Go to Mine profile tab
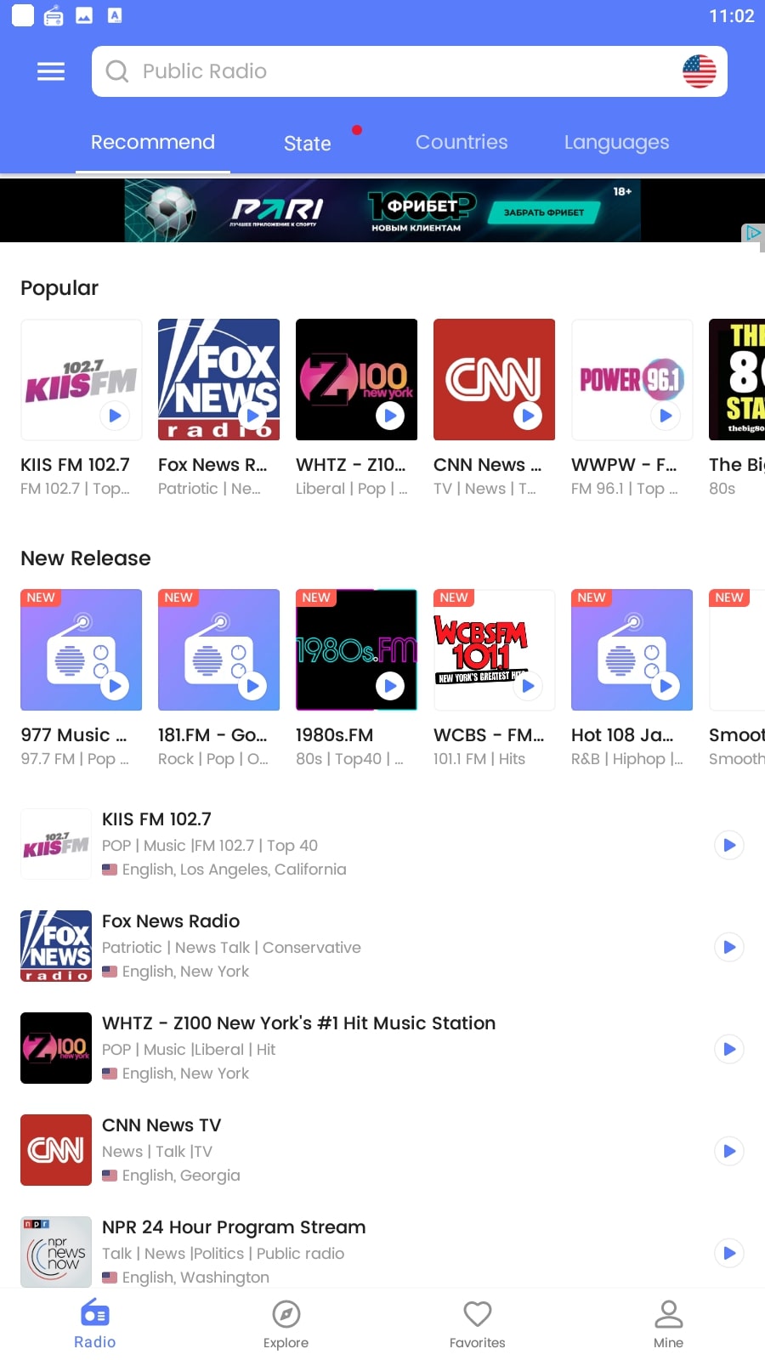This screenshot has width=765, height=1360. tap(669, 1324)
